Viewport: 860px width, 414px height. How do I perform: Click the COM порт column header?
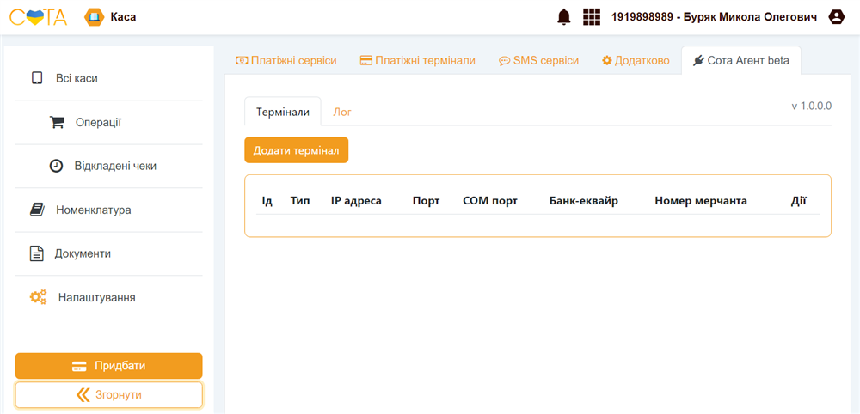pos(490,201)
